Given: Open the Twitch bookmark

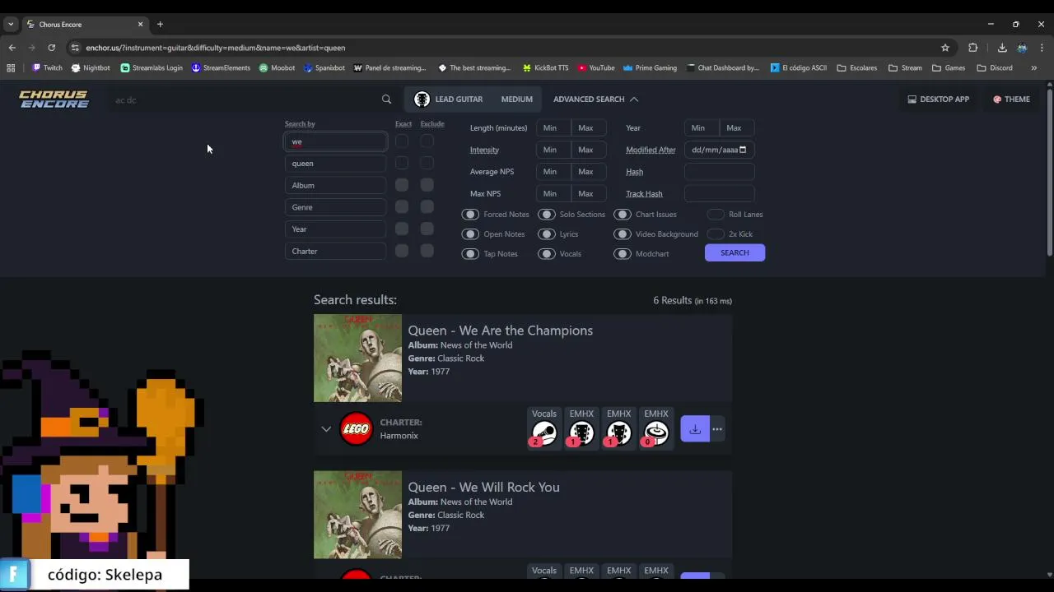Looking at the screenshot, I should [47, 68].
